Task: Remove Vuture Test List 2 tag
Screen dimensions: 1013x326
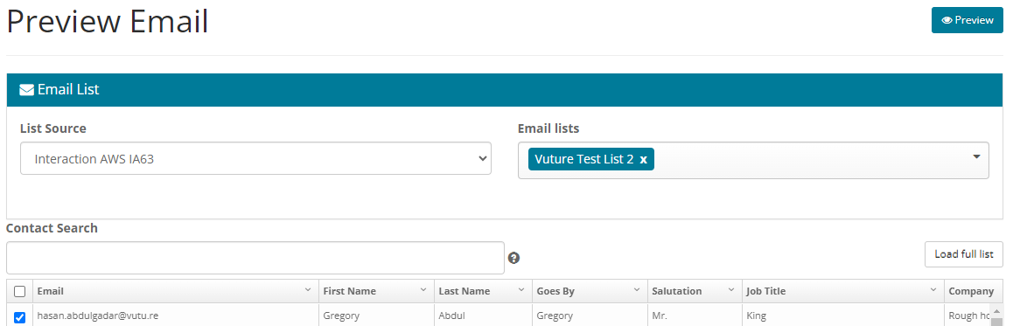Action: tap(643, 159)
